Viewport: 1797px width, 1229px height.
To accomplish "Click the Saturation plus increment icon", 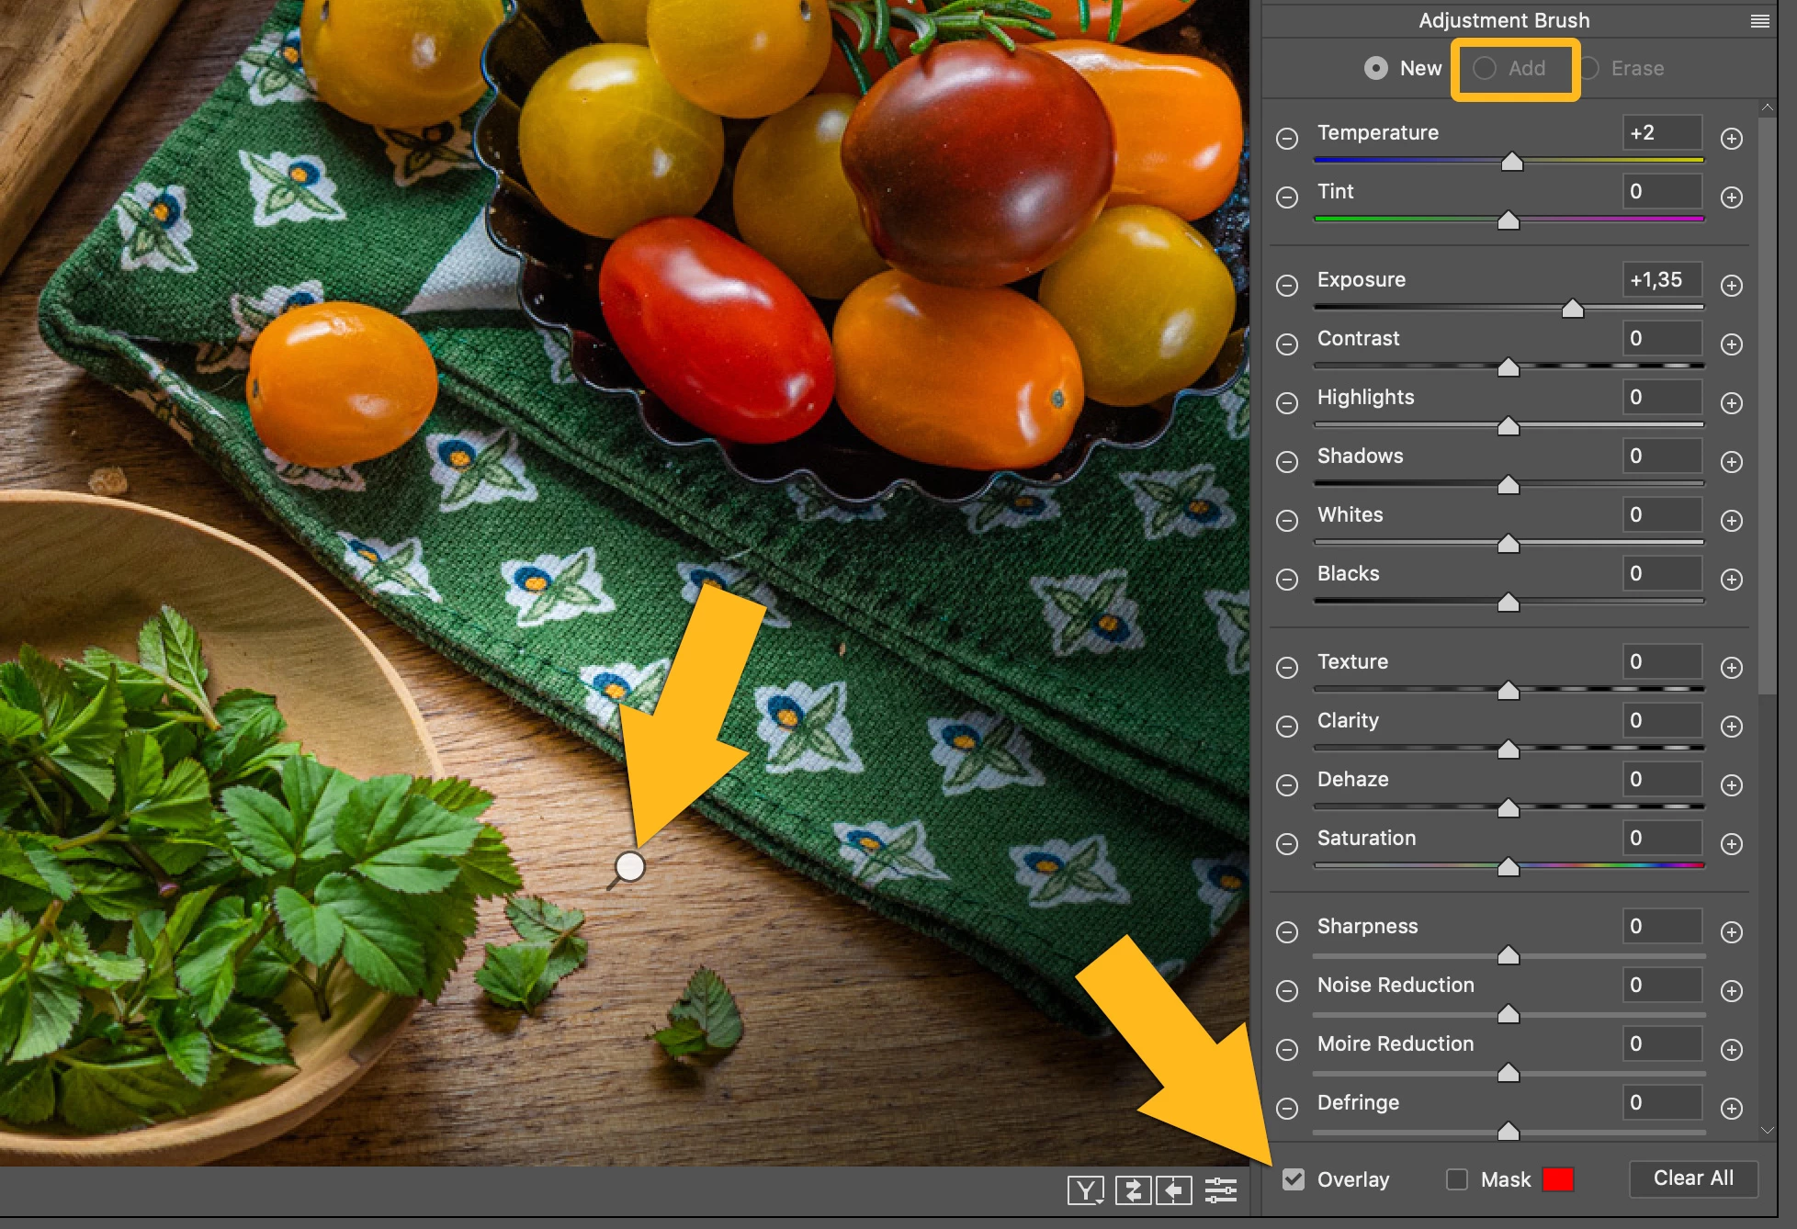I will tap(1731, 844).
